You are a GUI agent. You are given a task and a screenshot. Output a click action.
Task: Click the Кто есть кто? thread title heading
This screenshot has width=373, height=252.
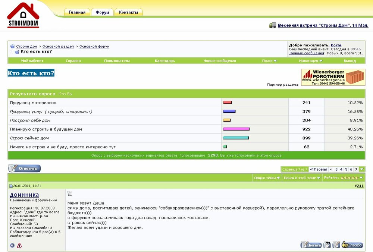coord(31,73)
